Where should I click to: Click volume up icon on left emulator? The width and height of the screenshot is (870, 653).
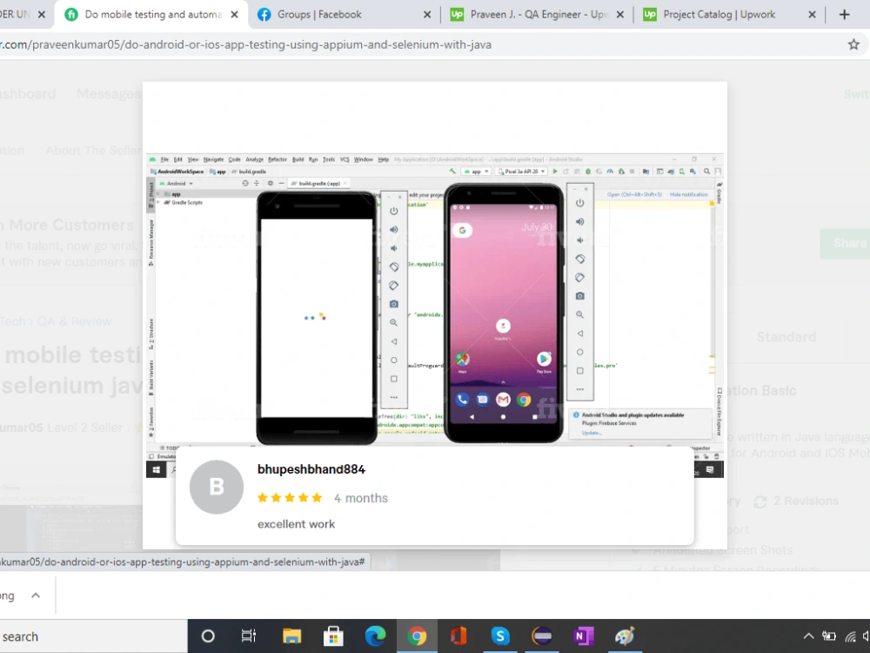[x=394, y=229]
